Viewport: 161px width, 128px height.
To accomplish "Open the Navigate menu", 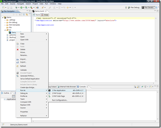I will coord(20,4).
